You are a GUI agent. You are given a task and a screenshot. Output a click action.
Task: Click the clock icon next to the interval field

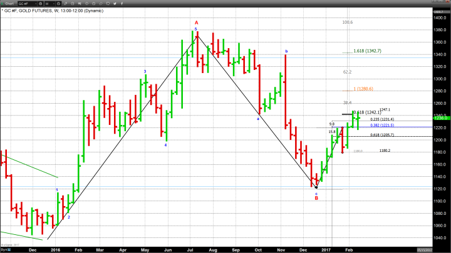pos(58,4)
